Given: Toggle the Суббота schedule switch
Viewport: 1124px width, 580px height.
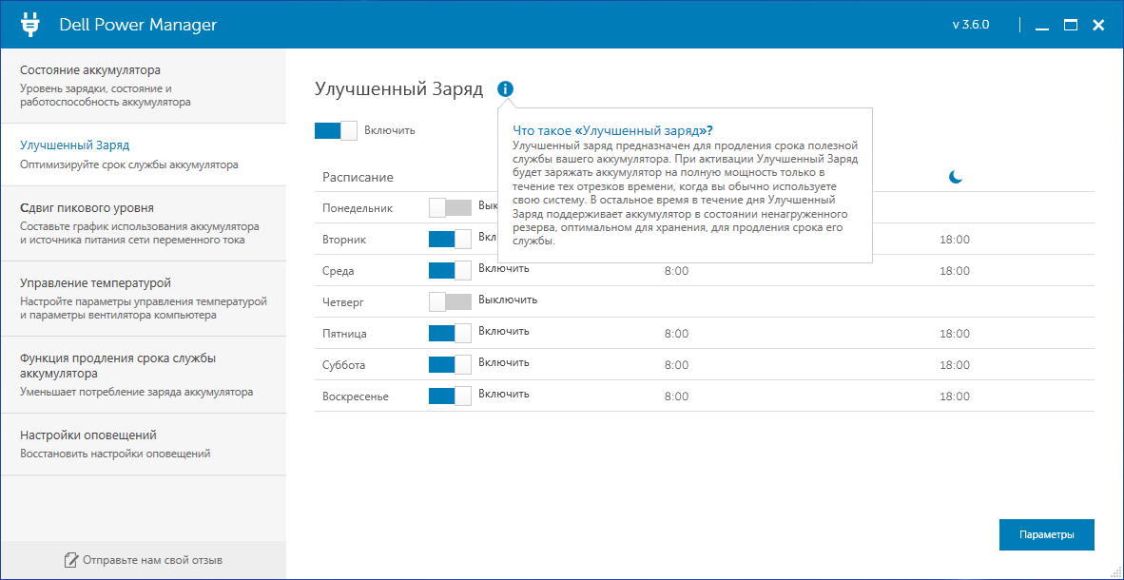Looking at the screenshot, I should pos(450,364).
